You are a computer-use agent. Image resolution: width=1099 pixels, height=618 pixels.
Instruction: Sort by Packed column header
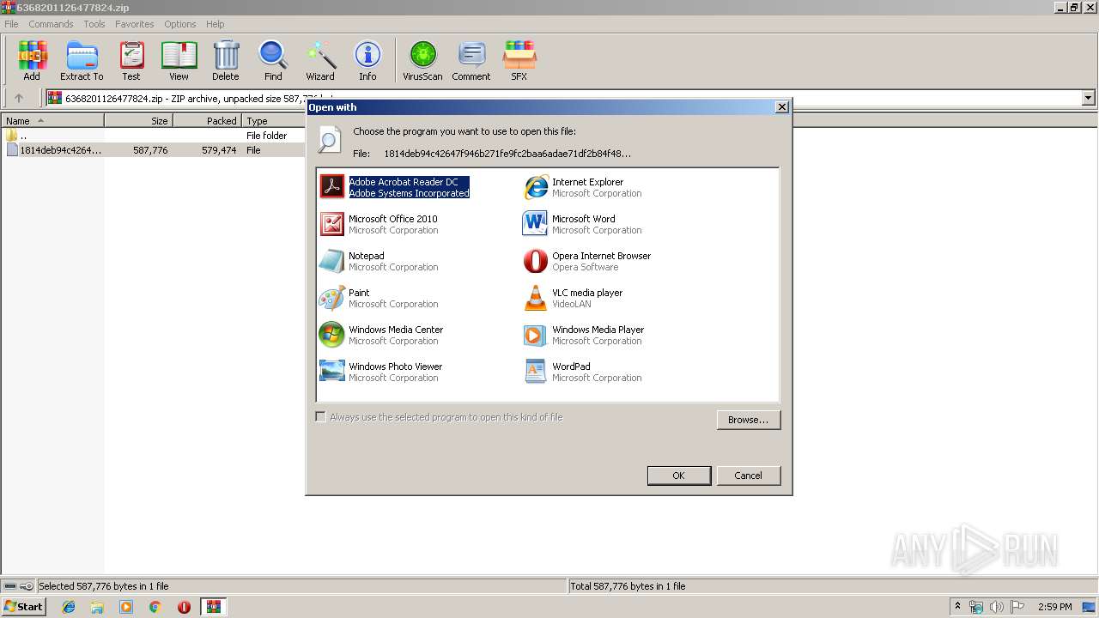click(x=207, y=121)
